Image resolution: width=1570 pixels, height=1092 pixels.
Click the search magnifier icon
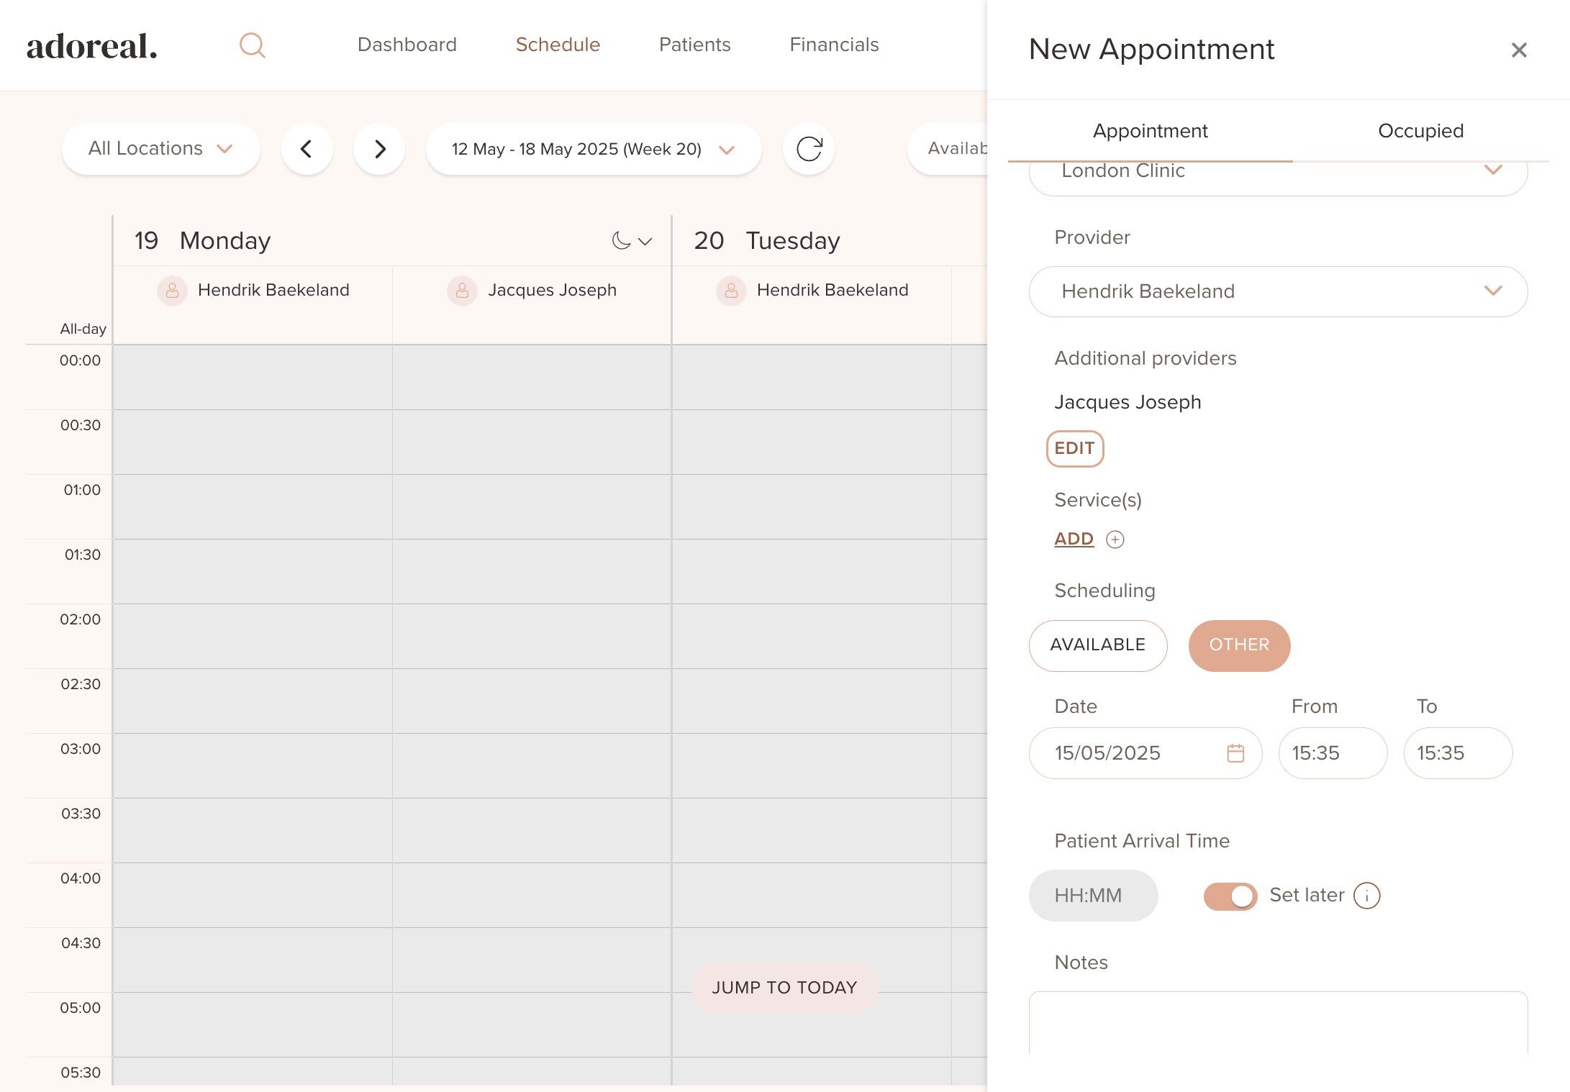tap(252, 45)
